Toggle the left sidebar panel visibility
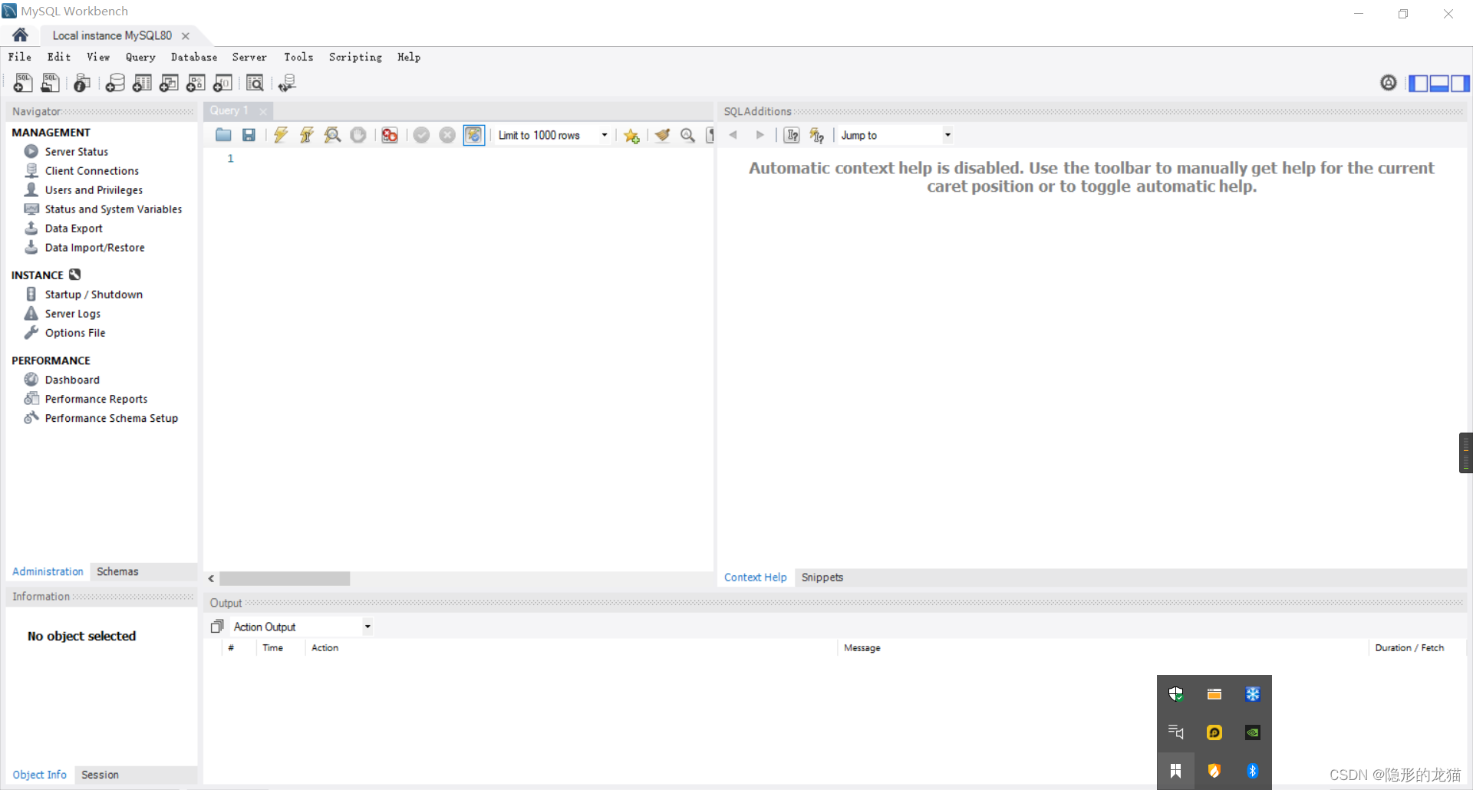The width and height of the screenshot is (1473, 790). point(1419,83)
